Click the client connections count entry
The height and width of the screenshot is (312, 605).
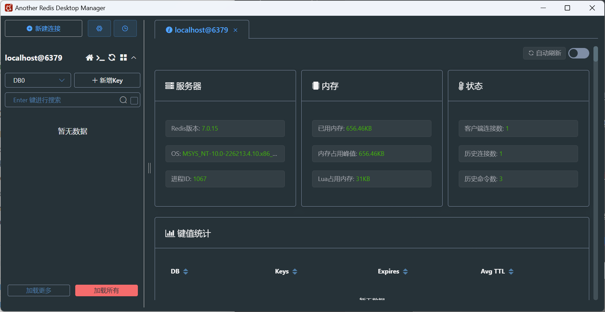click(x=518, y=129)
